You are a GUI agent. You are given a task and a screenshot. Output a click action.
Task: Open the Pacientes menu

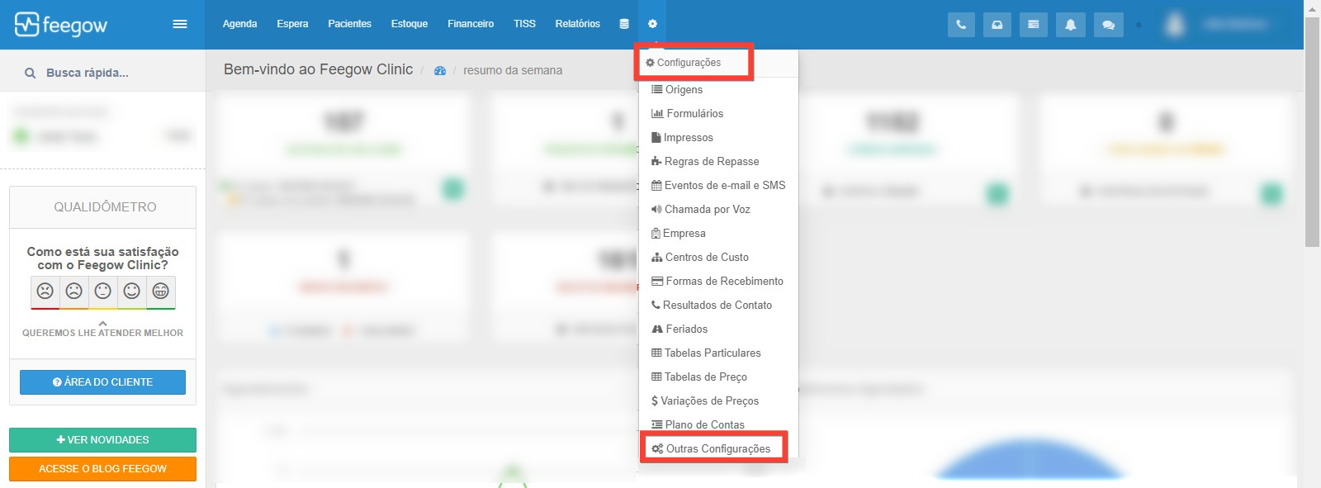tap(349, 24)
